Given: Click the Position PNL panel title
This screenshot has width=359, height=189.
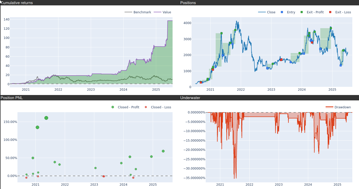Looking at the screenshot, I should 12,98.
